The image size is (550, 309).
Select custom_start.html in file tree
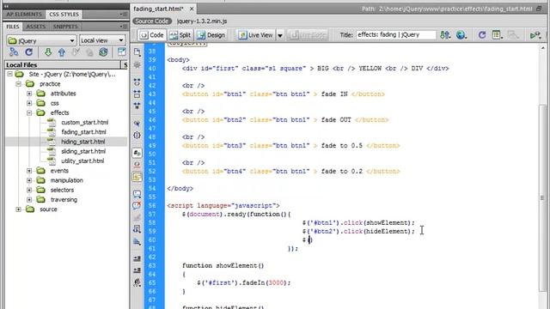coord(84,122)
